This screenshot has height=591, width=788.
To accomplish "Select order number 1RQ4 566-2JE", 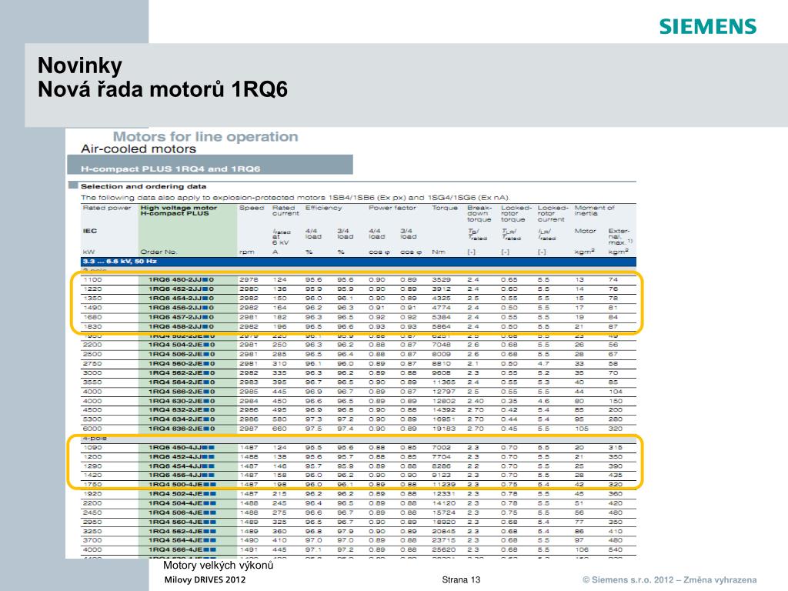I will click(x=182, y=392).
